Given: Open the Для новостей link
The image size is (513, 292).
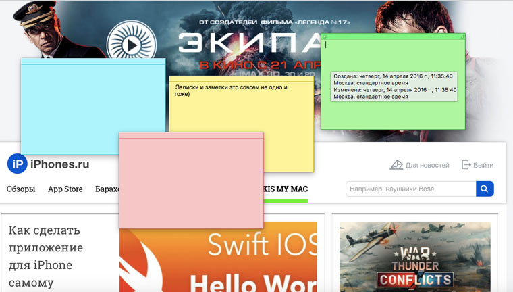Looking at the screenshot, I should point(419,165).
